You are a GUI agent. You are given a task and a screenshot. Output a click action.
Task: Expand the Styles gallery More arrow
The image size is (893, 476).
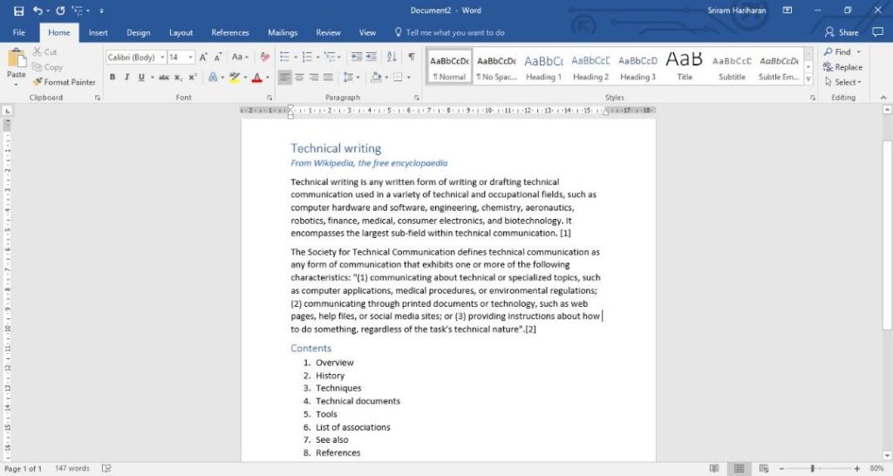(808, 78)
